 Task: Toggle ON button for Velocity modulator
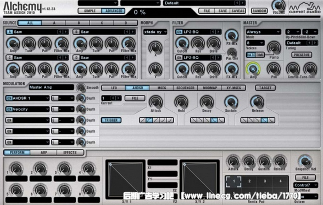click(9, 109)
